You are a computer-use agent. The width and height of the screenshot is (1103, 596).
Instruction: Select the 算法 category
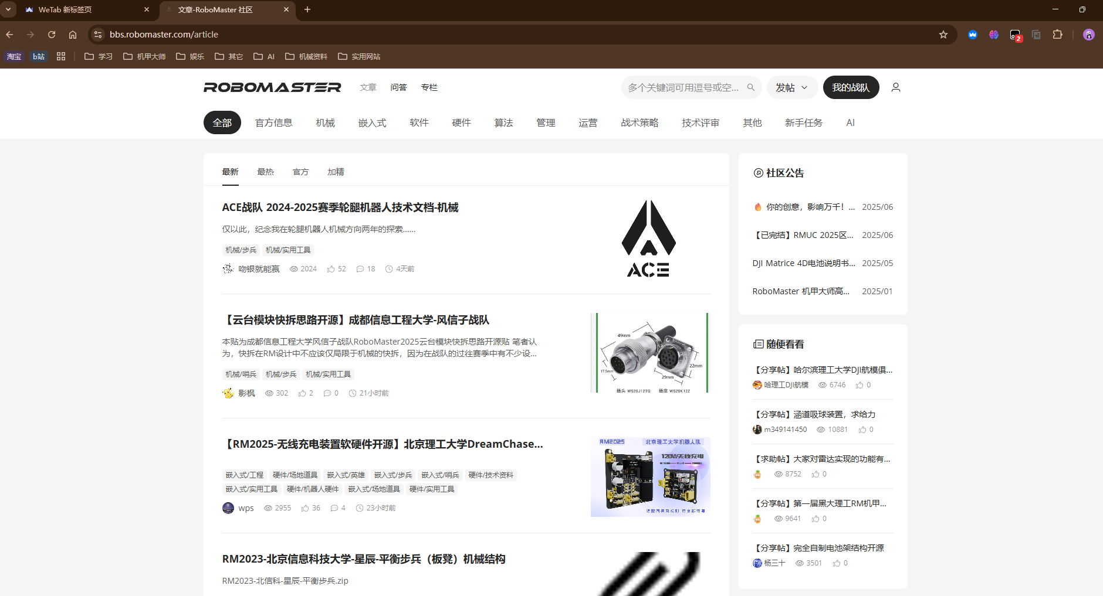pos(504,122)
